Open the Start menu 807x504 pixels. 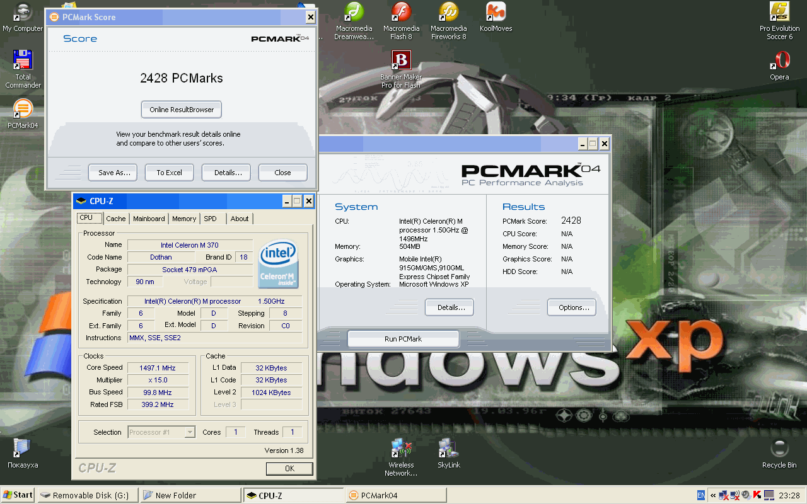pyautogui.click(x=18, y=495)
